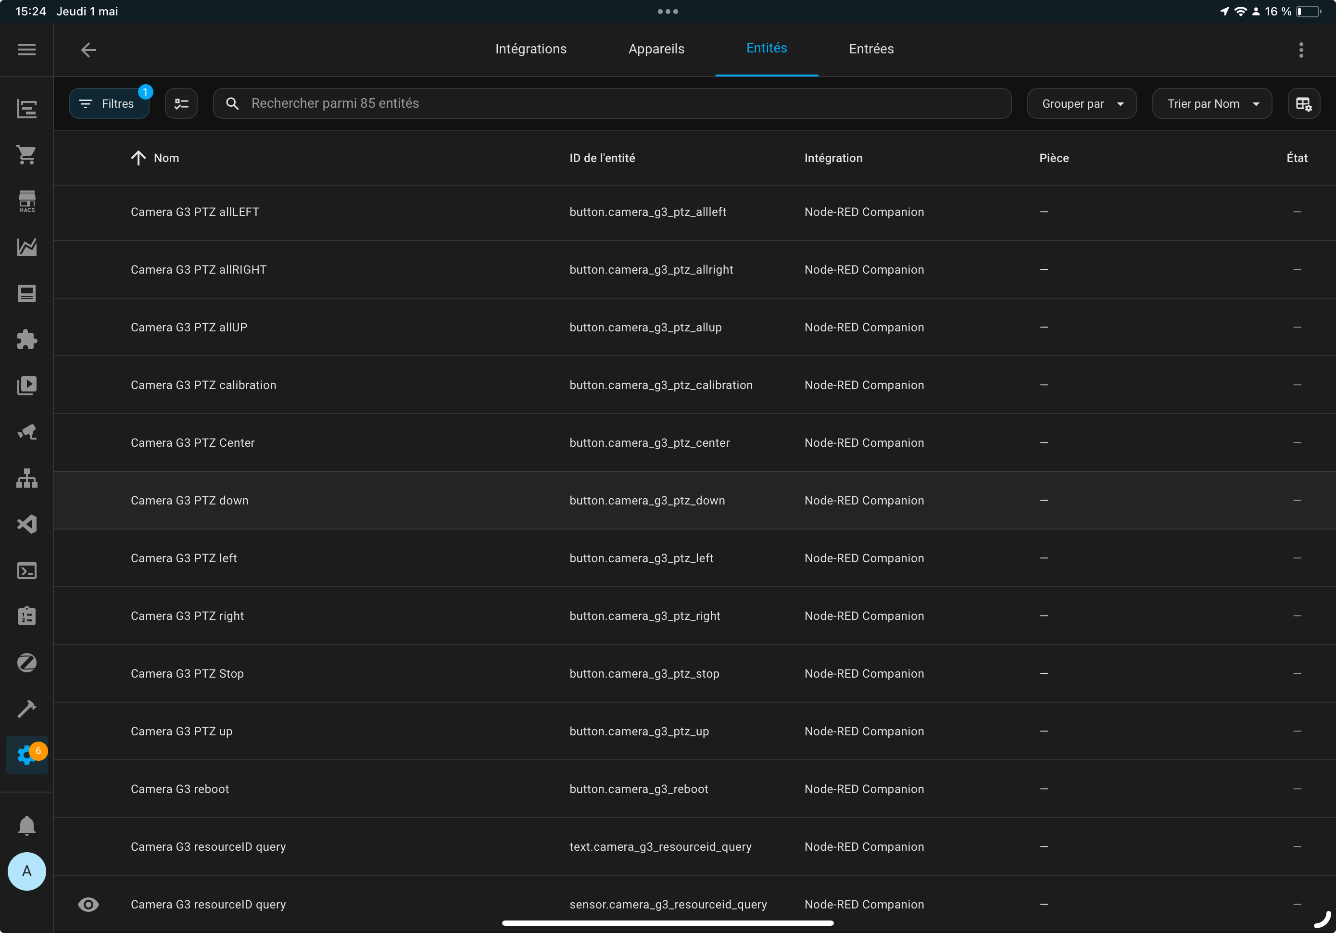Select the Entités tab
Viewport: 1336px width, 933px height.
[766, 48]
